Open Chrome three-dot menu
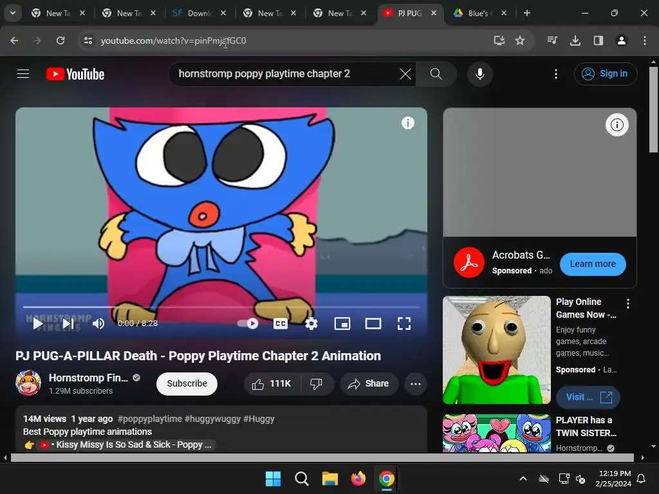The width and height of the screenshot is (659, 494). (x=645, y=41)
